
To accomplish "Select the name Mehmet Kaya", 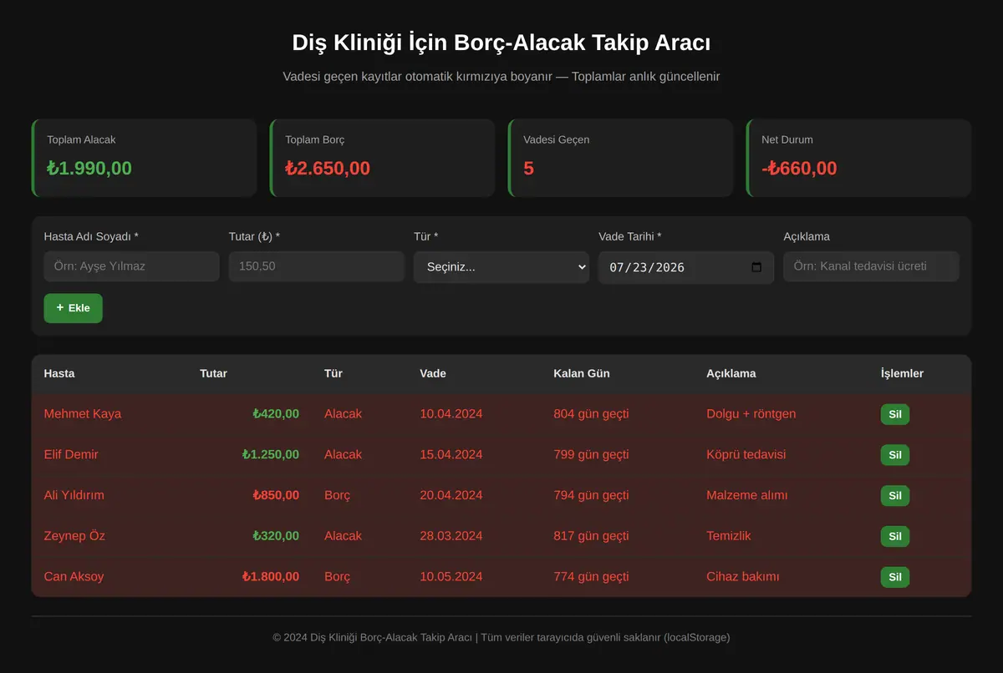I will pos(83,413).
